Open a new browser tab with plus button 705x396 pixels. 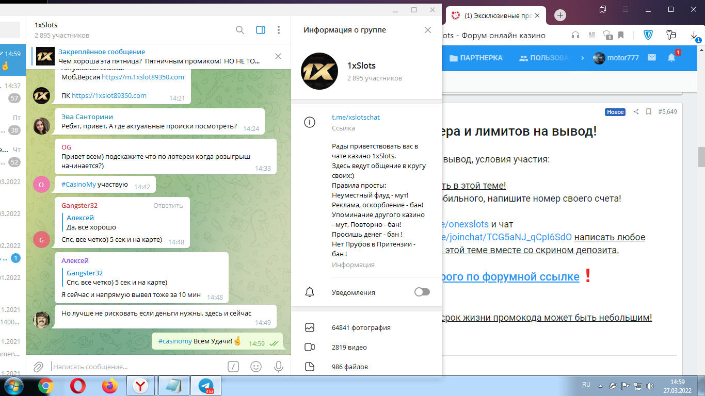[560, 15]
